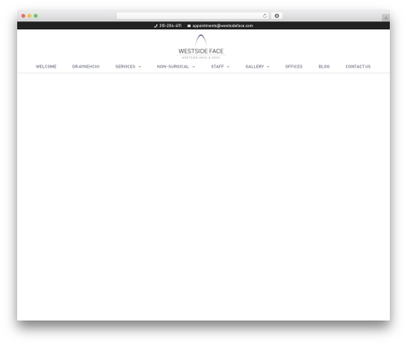
Task: Go to the Offices page
Action: point(294,67)
